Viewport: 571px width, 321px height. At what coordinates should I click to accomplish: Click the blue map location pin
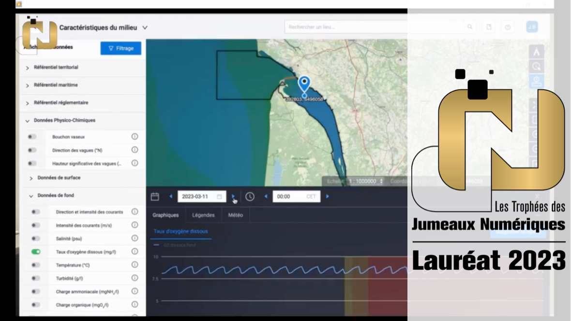[x=304, y=84]
